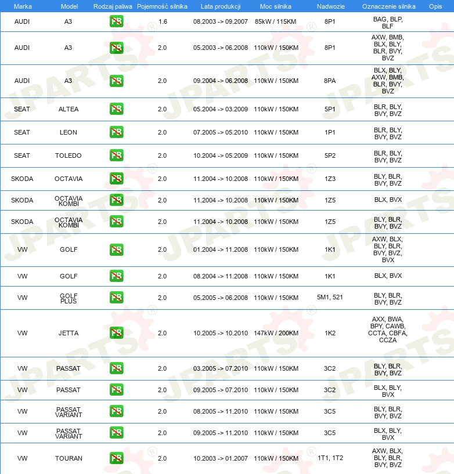Click the Lata produkcji column header
The height and width of the screenshot is (474, 454).
coord(221,6)
